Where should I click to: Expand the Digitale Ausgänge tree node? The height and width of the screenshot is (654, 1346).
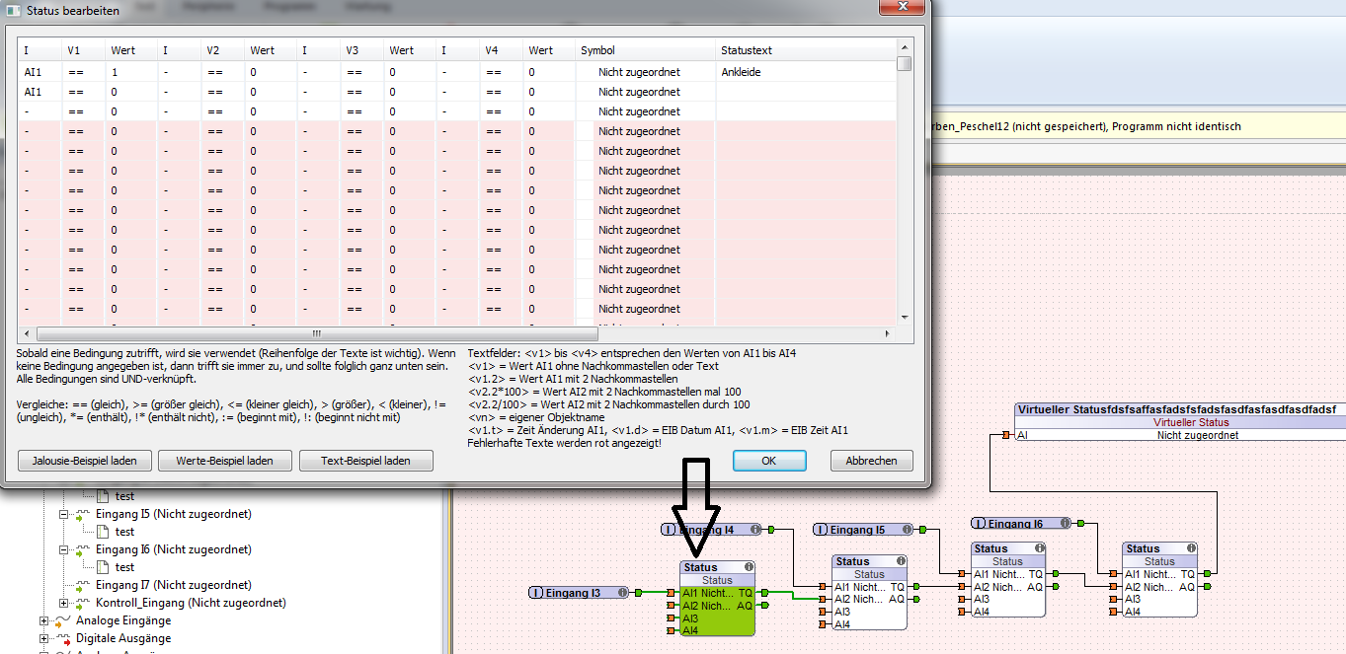tap(43, 639)
